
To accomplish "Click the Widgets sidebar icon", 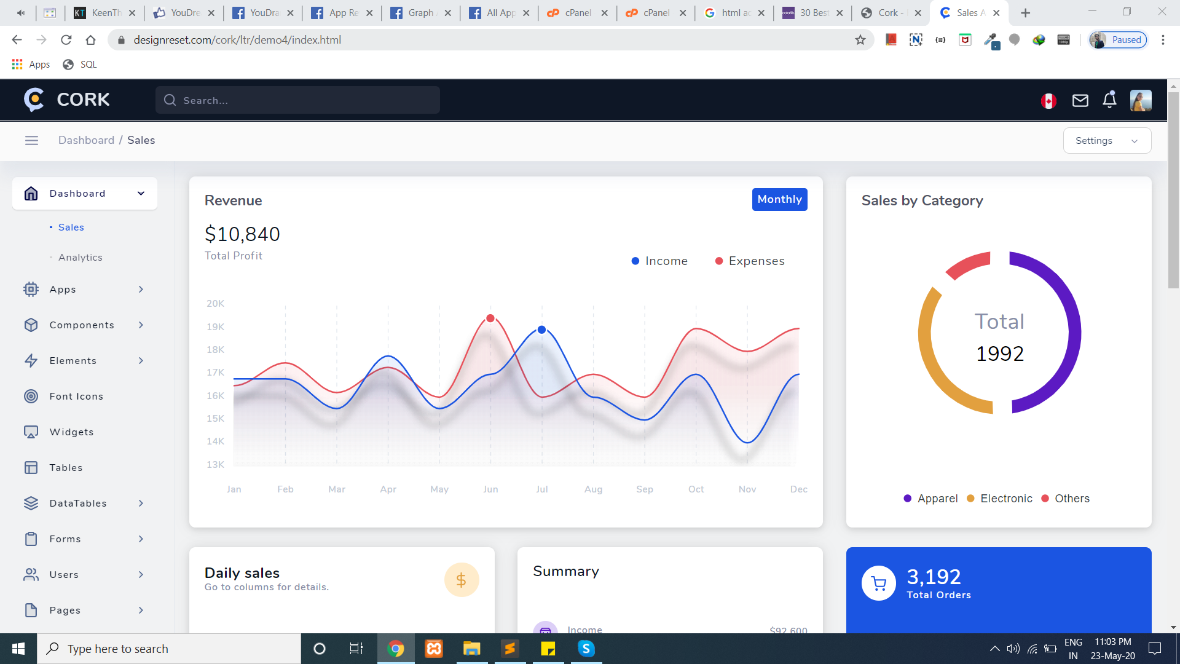I will [31, 432].
